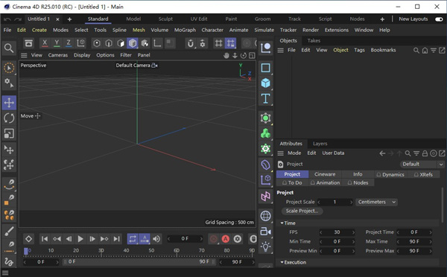The width and height of the screenshot is (447, 277).
Task: Add a Rectangle spline object
Action: (x=265, y=68)
